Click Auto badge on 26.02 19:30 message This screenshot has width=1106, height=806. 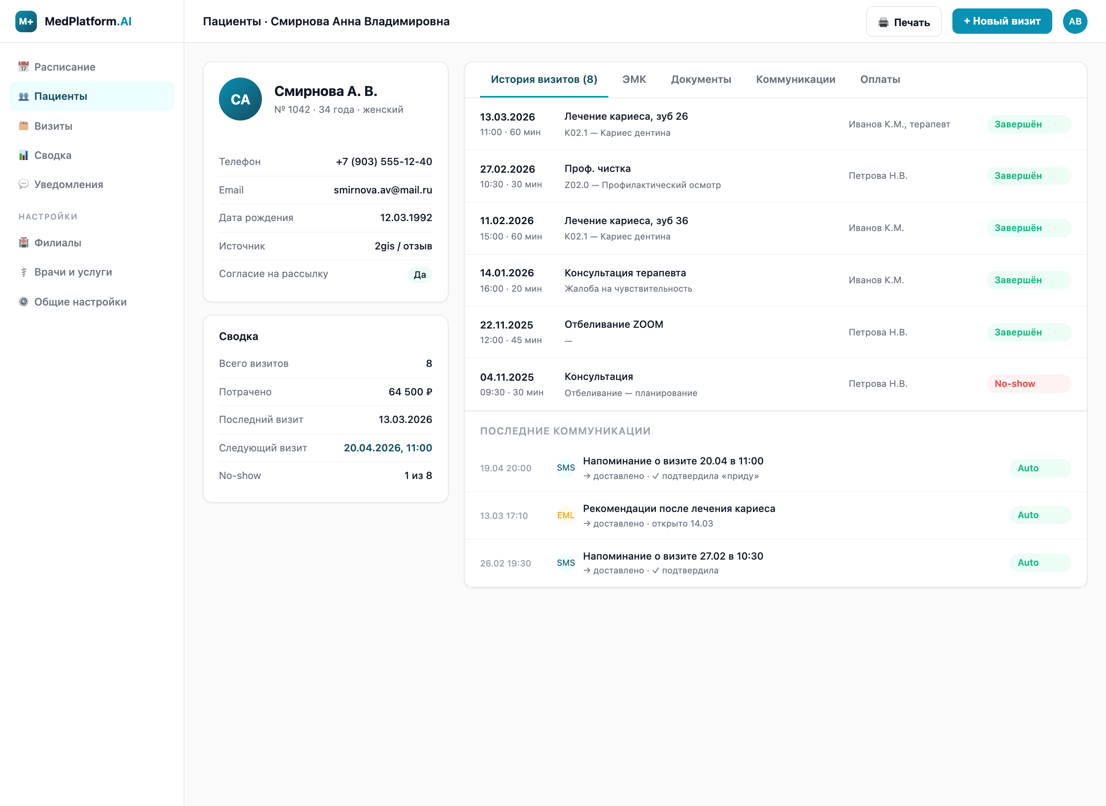(1040, 563)
